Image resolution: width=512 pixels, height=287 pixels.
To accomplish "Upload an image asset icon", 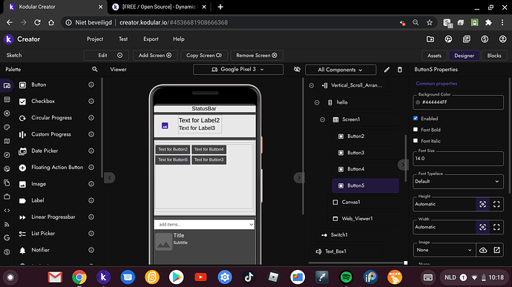I will 483,250.
